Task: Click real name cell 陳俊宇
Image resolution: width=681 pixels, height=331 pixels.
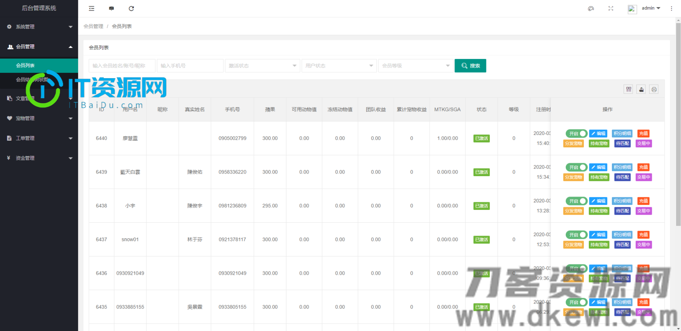Action: coord(195,206)
